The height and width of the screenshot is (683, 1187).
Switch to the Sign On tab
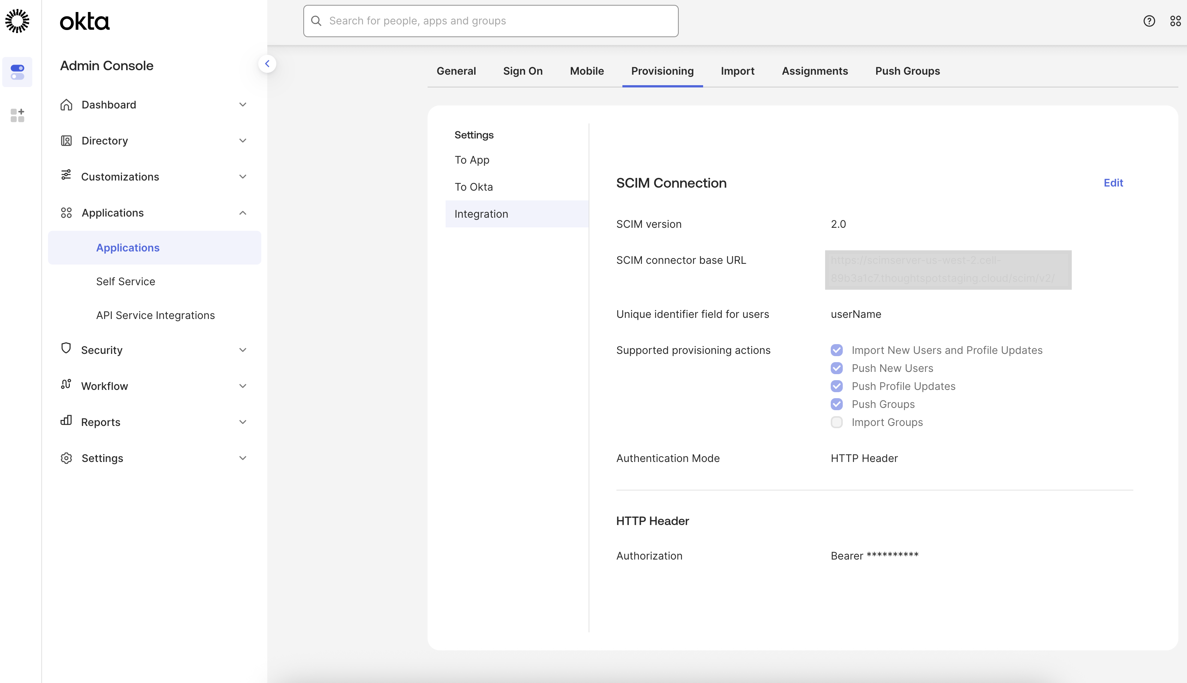[523, 71]
